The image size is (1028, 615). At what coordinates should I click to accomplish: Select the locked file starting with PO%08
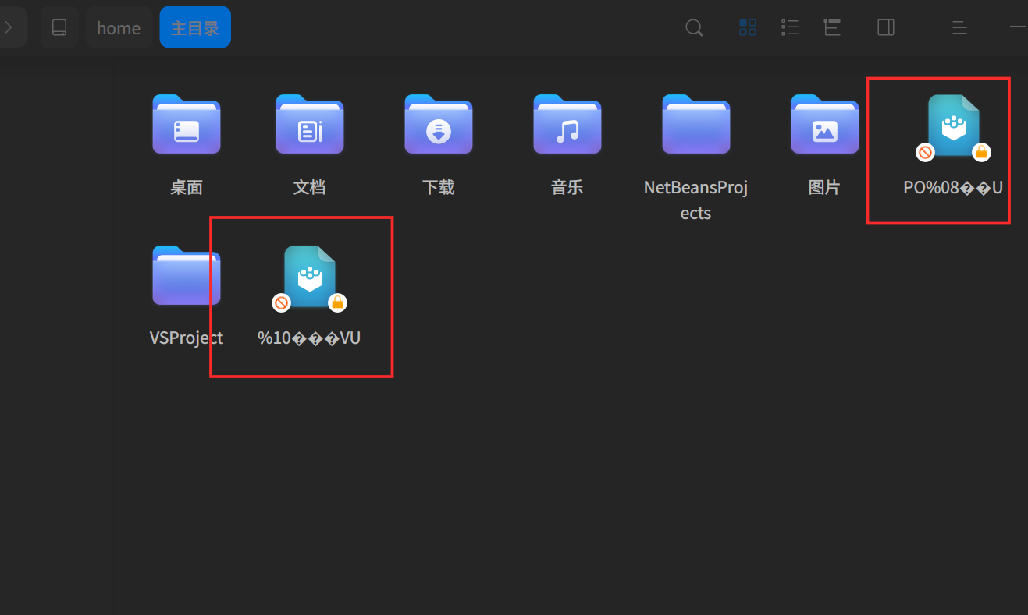(x=953, y=145)
